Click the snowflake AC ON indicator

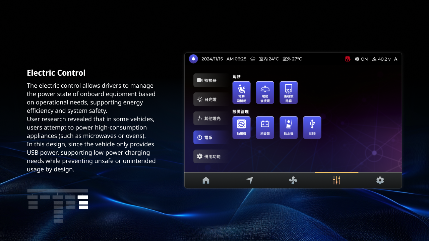tap(361, 59)
